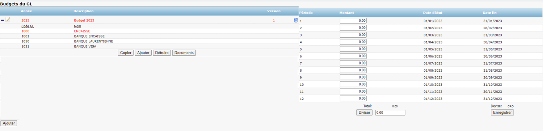543x131 pixels.
Task: Select GL code 1050 row
Action: [x=25, y=41]
